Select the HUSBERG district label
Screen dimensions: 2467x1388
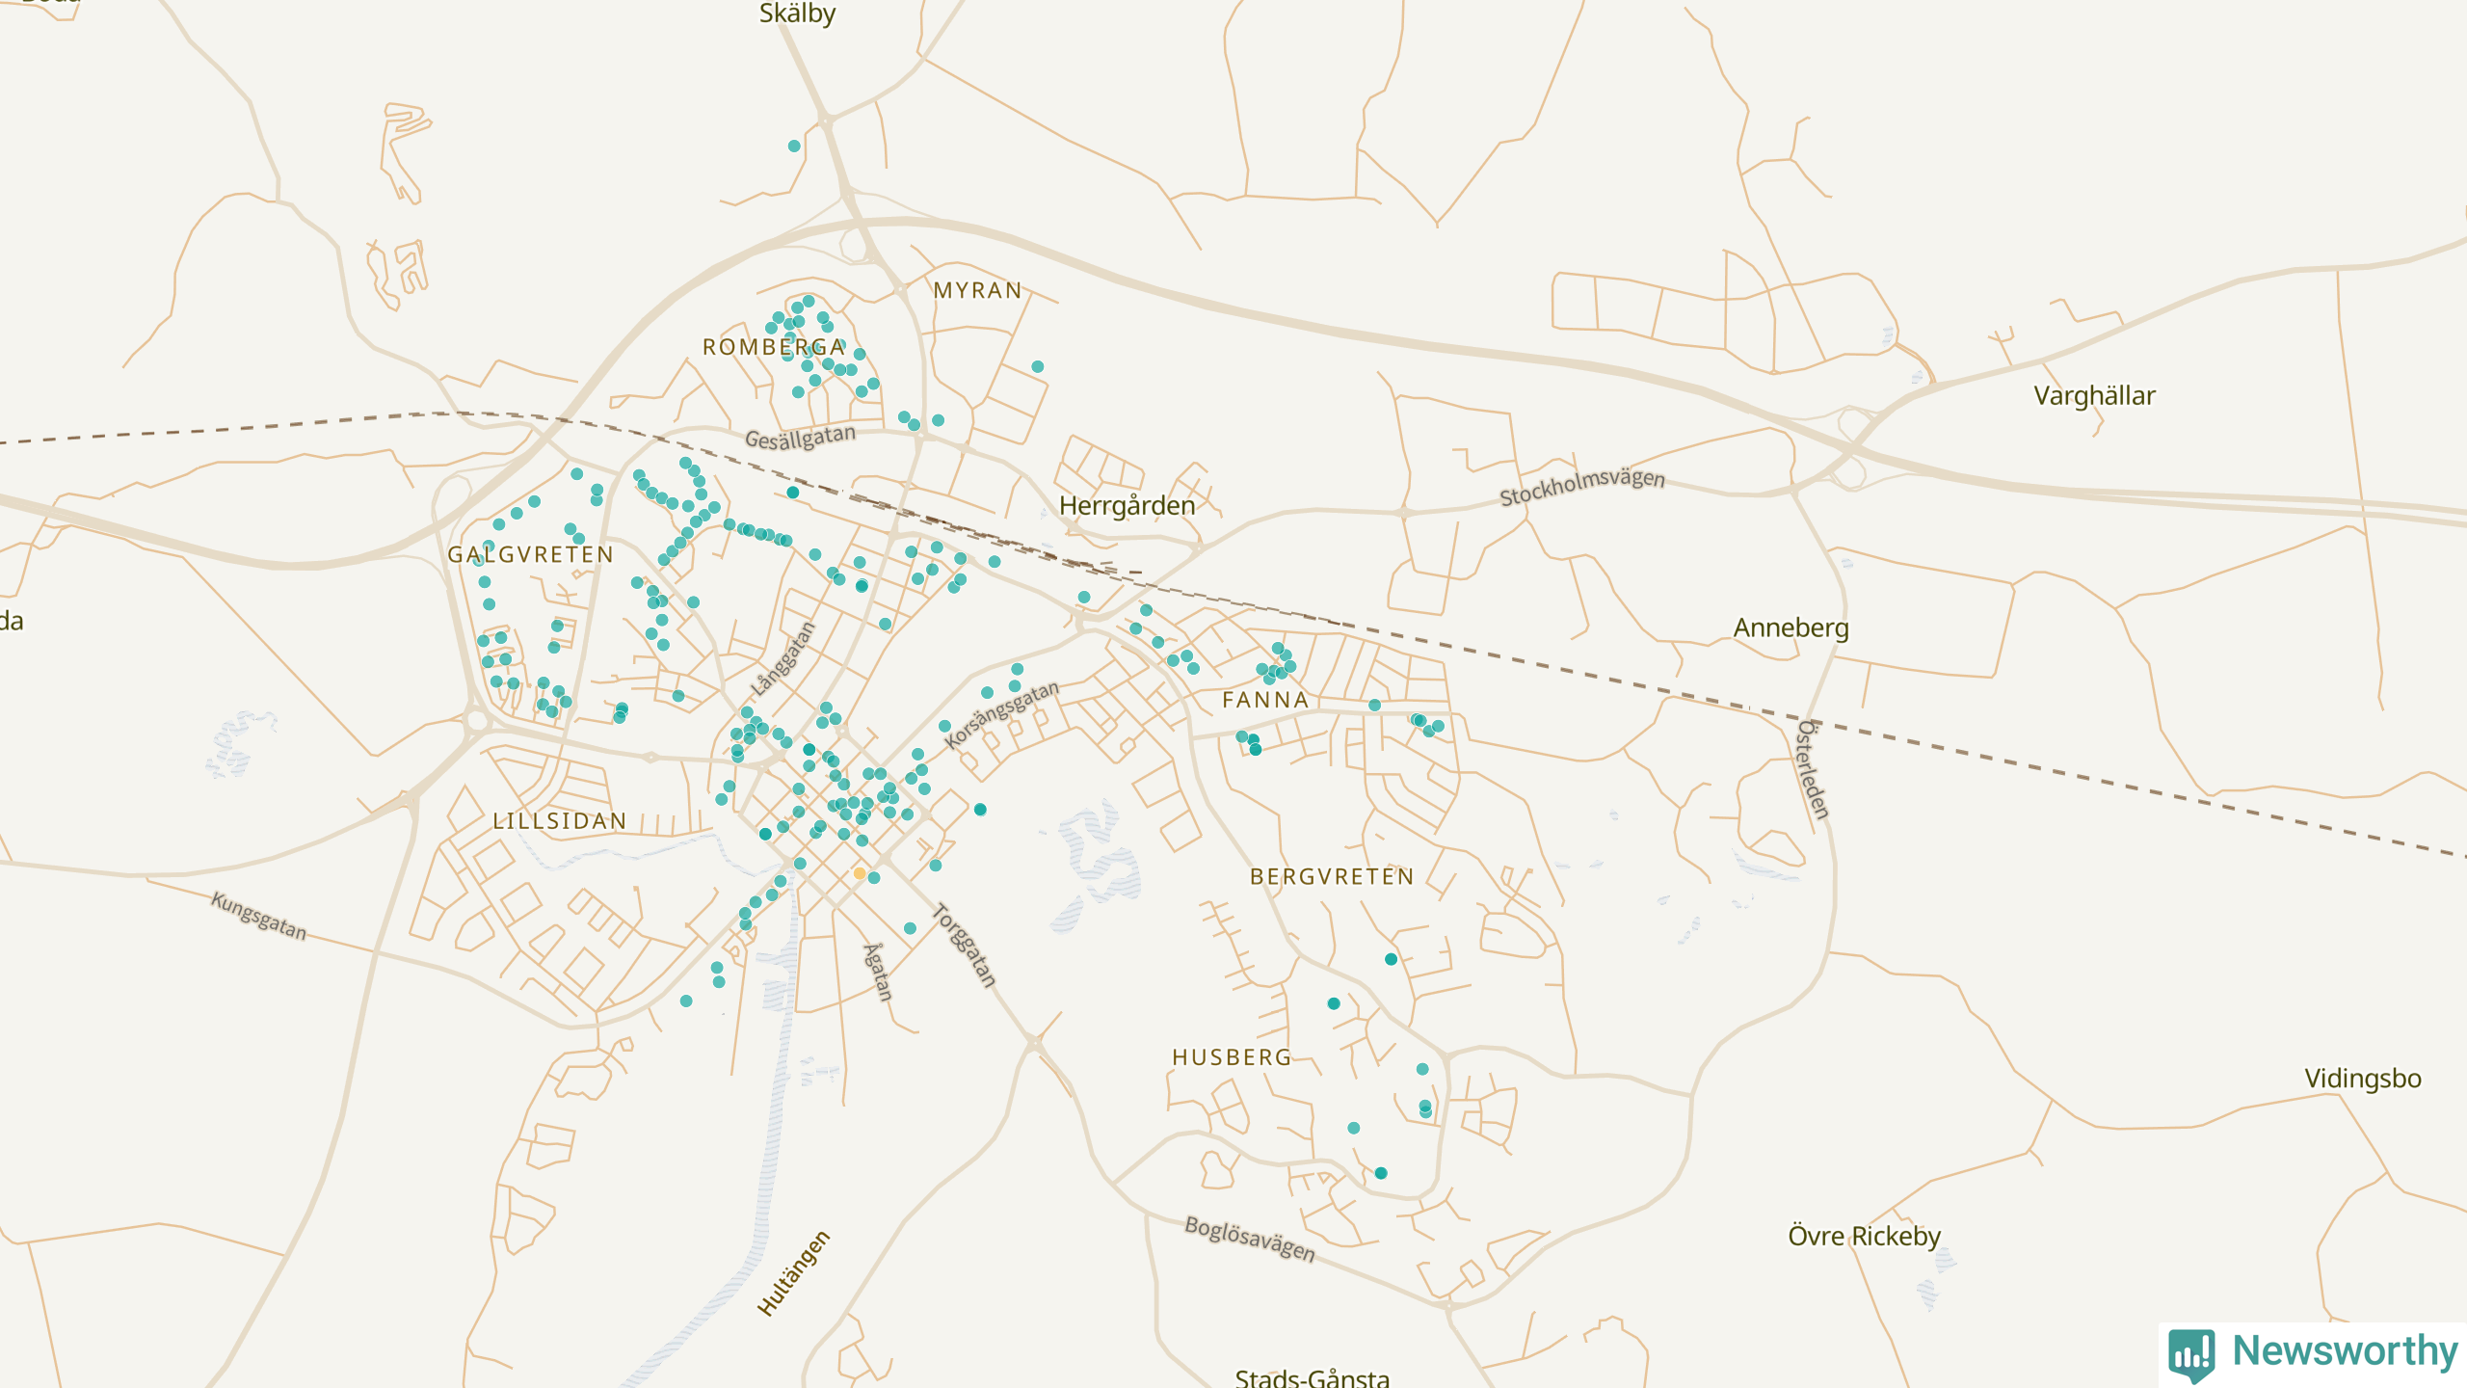pos(1232,1057)
